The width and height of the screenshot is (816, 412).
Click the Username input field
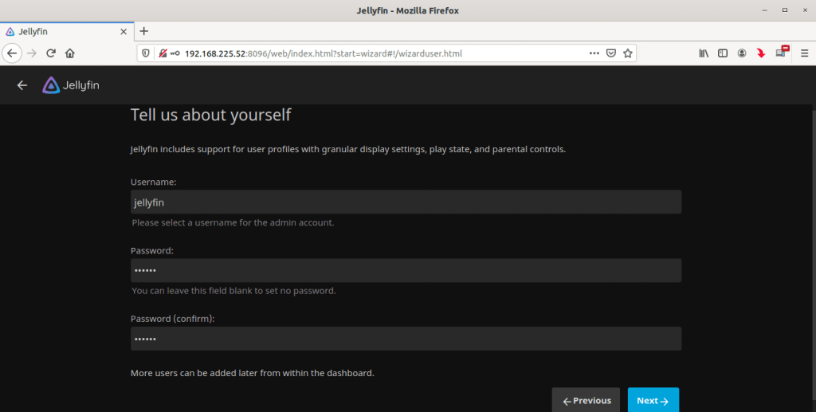click(406, 202)
